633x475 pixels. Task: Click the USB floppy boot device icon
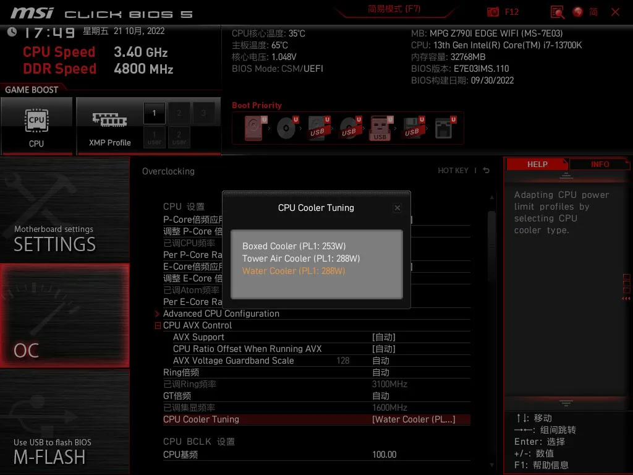pyautogui.click(x=414, y=128)
